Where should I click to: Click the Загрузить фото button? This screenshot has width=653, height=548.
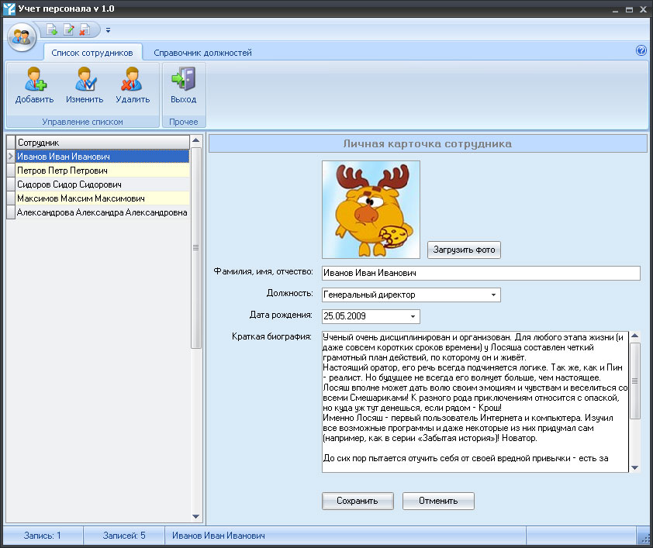pos(463,250)
